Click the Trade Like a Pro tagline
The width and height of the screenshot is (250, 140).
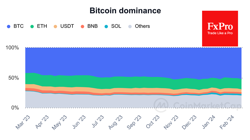tap(220, 33)
